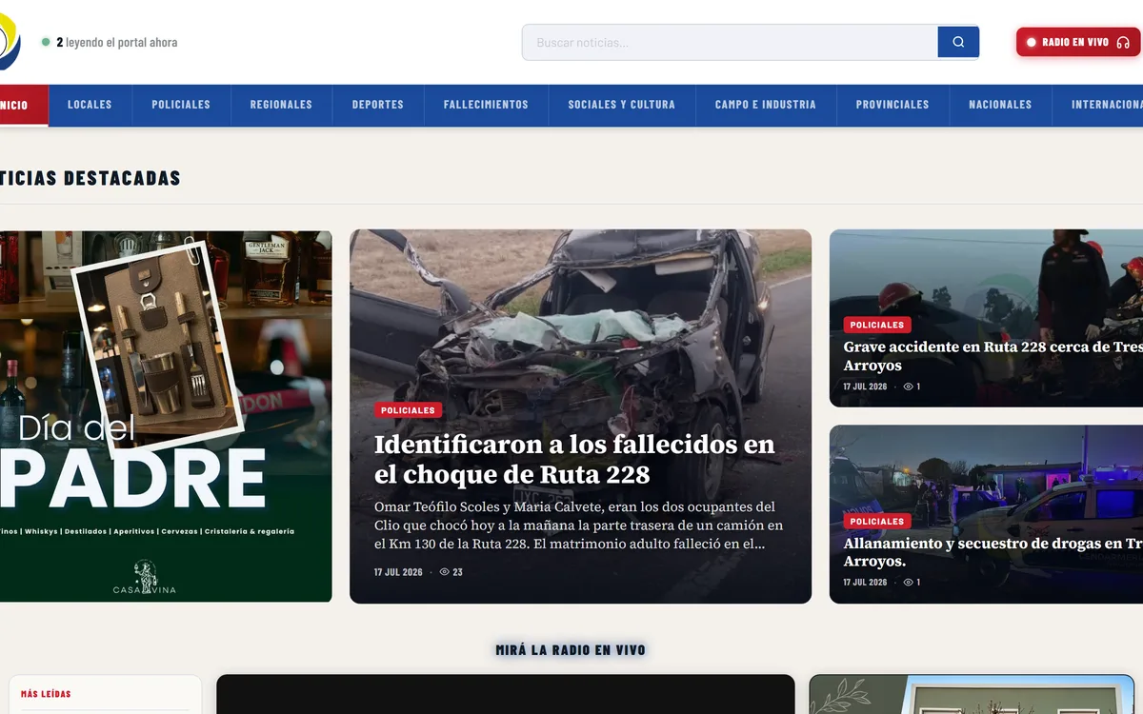This screenshot has width=1143, height=714.
Task: Open the Provinciales section
Action: pos(892,105)
